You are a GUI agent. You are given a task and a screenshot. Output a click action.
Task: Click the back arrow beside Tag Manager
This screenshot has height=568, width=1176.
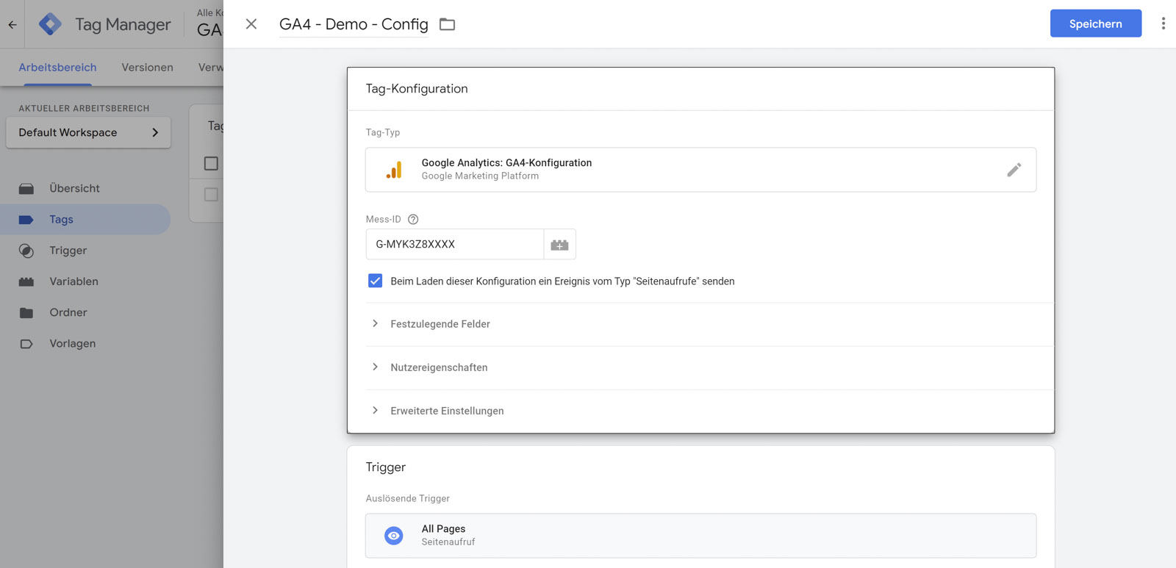click(x=12, y=24)
